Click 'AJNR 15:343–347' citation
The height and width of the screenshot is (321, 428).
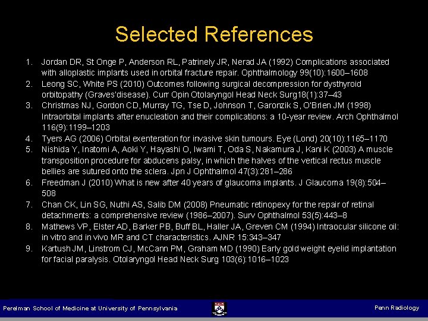pyautogui.click(x=247, y=237)
